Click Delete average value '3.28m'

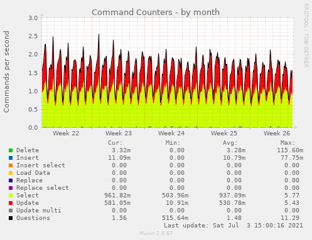pos(236,150)
